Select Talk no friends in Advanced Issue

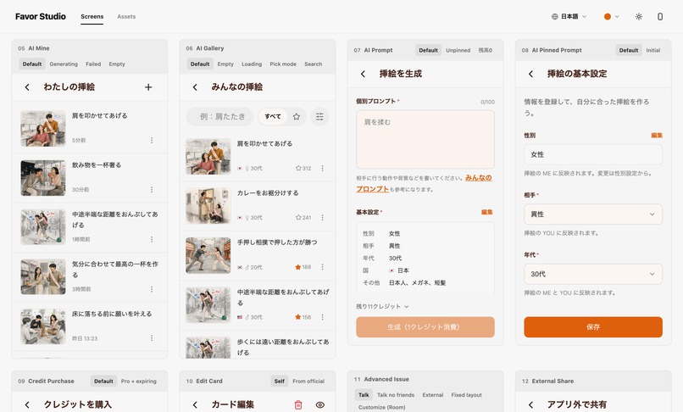pyautogui.click(x=396, y=395)
